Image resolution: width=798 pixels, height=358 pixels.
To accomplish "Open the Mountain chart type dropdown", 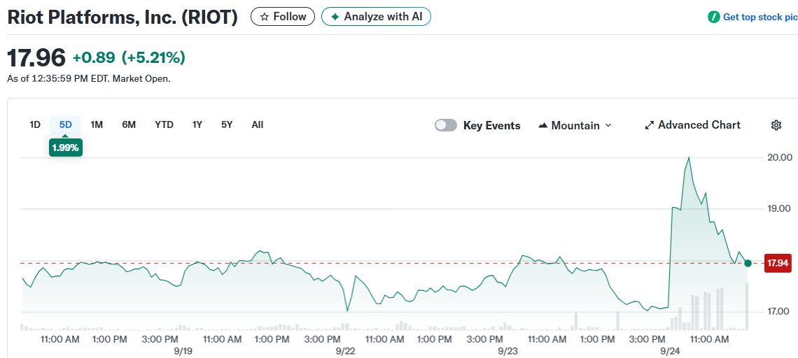I will click(575, 125).
